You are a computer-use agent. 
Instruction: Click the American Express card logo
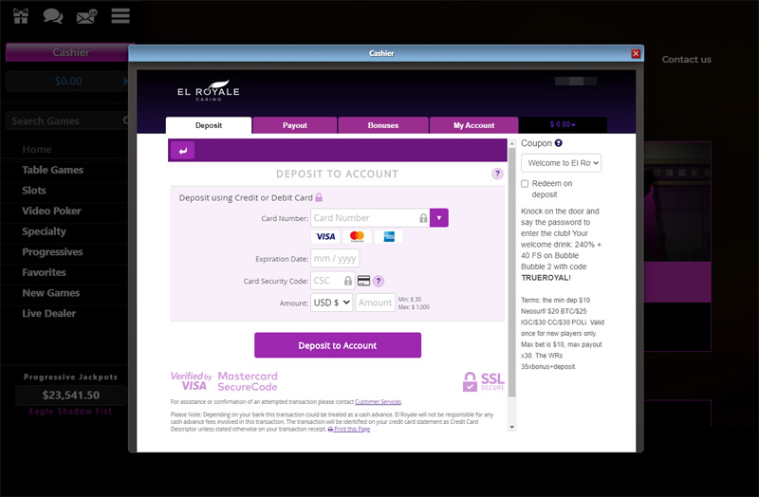pos(389,236)
